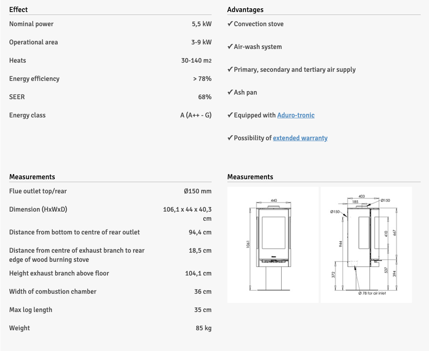This screenshot has width=429, height=351.
Task: Follow the extended warranty link
Action: click(300, 138)
